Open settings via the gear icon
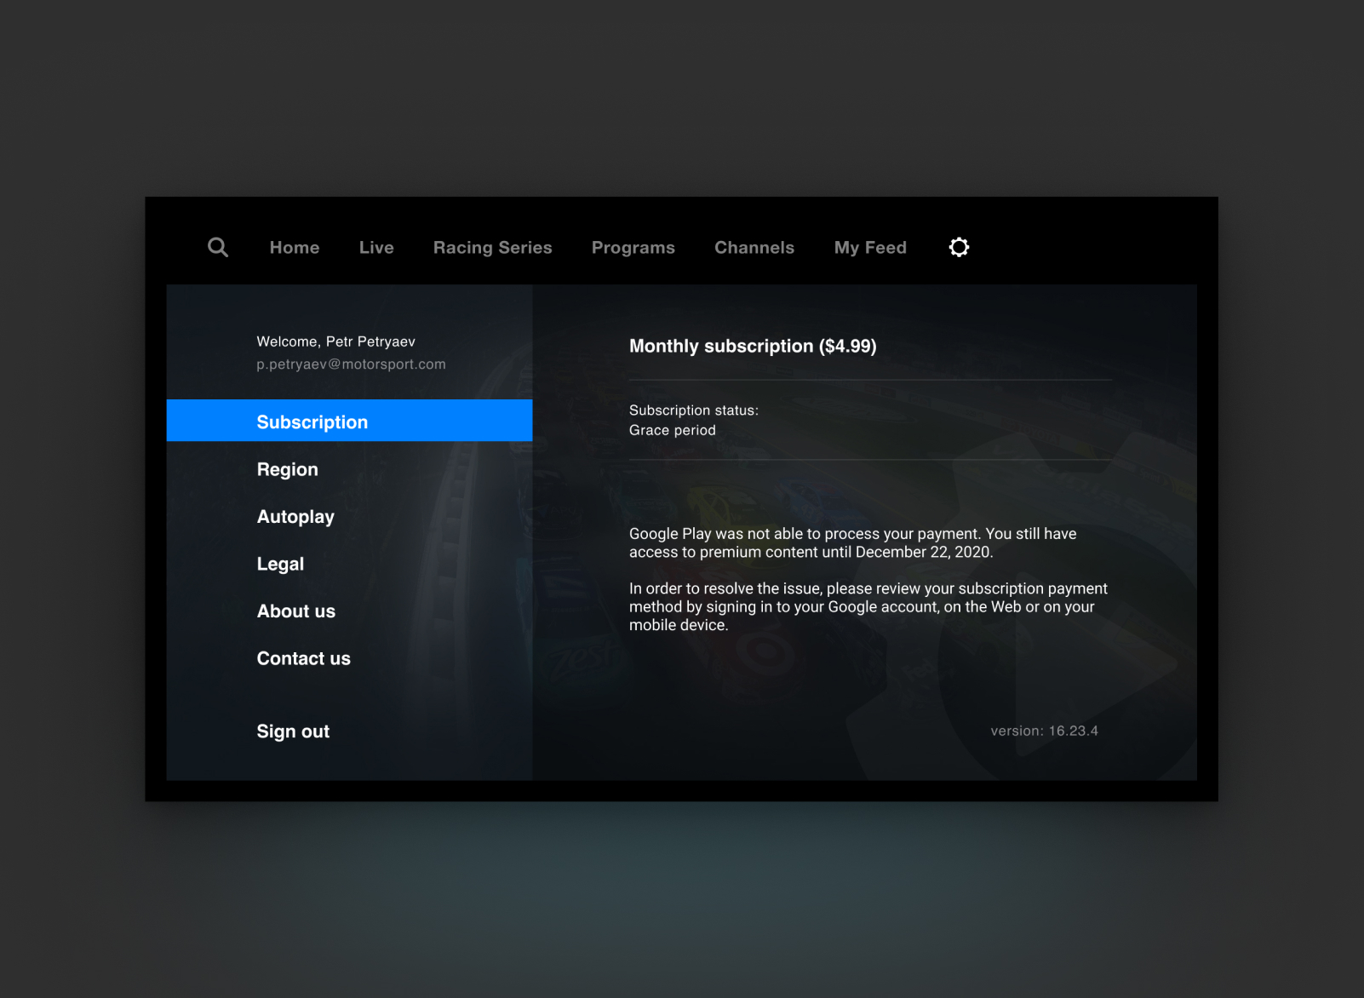The width and height of the screenshot is (1364, 998). tap(959, 247)
